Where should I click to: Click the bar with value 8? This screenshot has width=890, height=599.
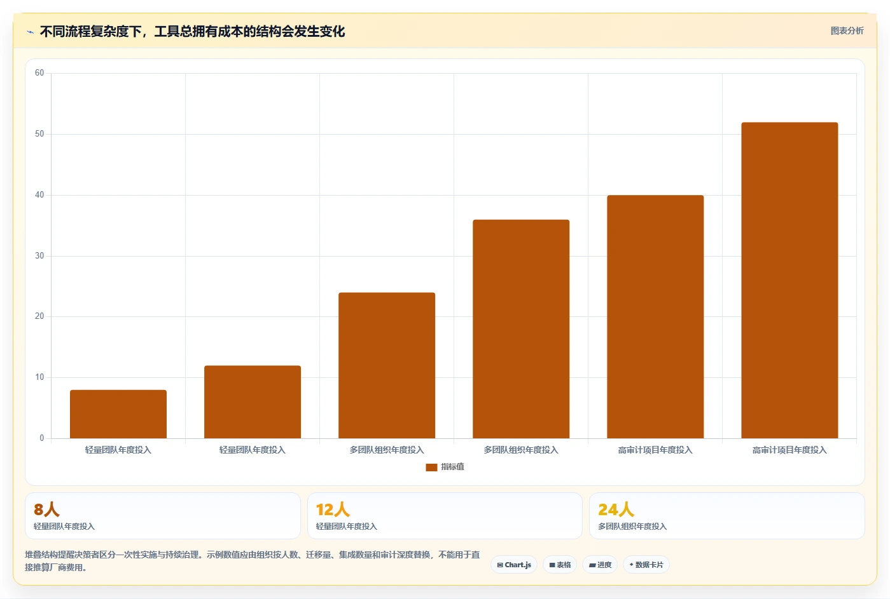click(118, 414)
